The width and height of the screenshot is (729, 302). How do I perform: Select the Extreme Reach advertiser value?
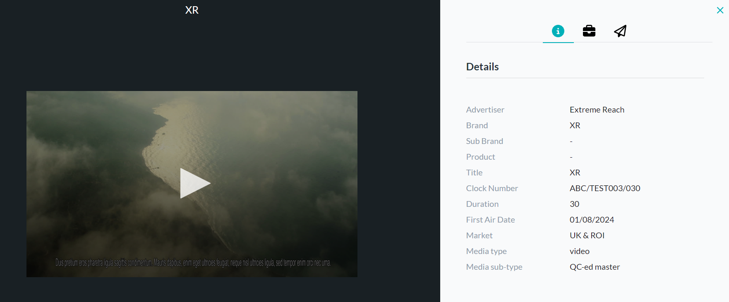point(597,110)
